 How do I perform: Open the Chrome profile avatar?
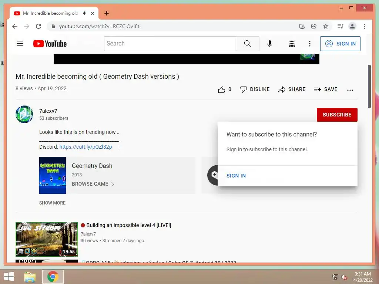click(352, 26)
